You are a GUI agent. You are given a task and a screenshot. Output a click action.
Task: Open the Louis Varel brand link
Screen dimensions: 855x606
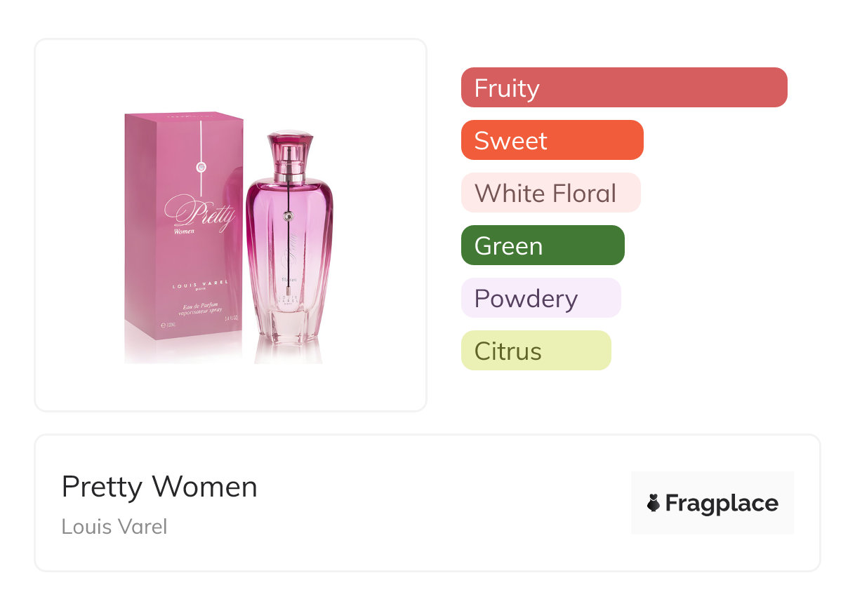pyautogui.click(x=114, y=527)
